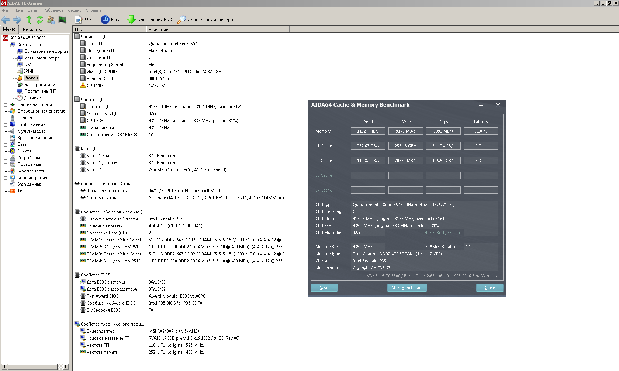
Task: Expand the Системная плата tree node
Action: (6, 105)
